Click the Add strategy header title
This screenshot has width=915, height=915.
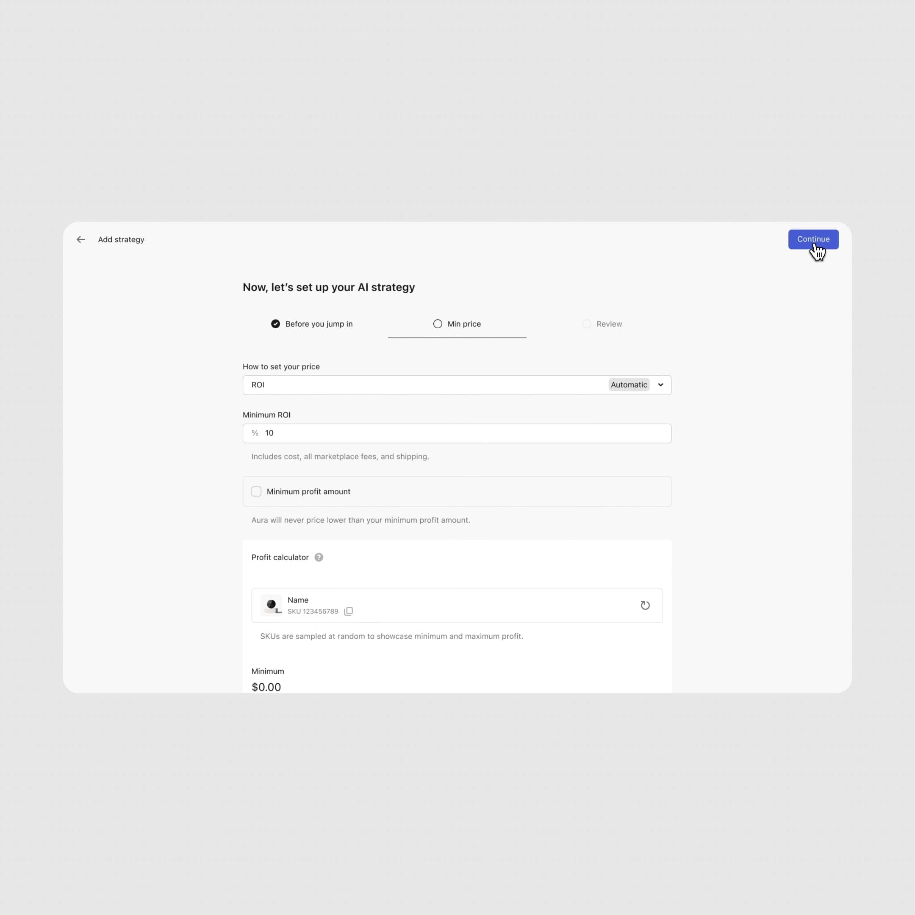point(121,240)
